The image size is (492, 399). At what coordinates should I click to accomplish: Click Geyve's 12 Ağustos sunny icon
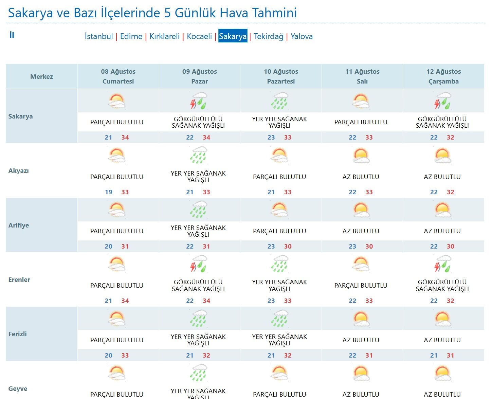point(442,373)
